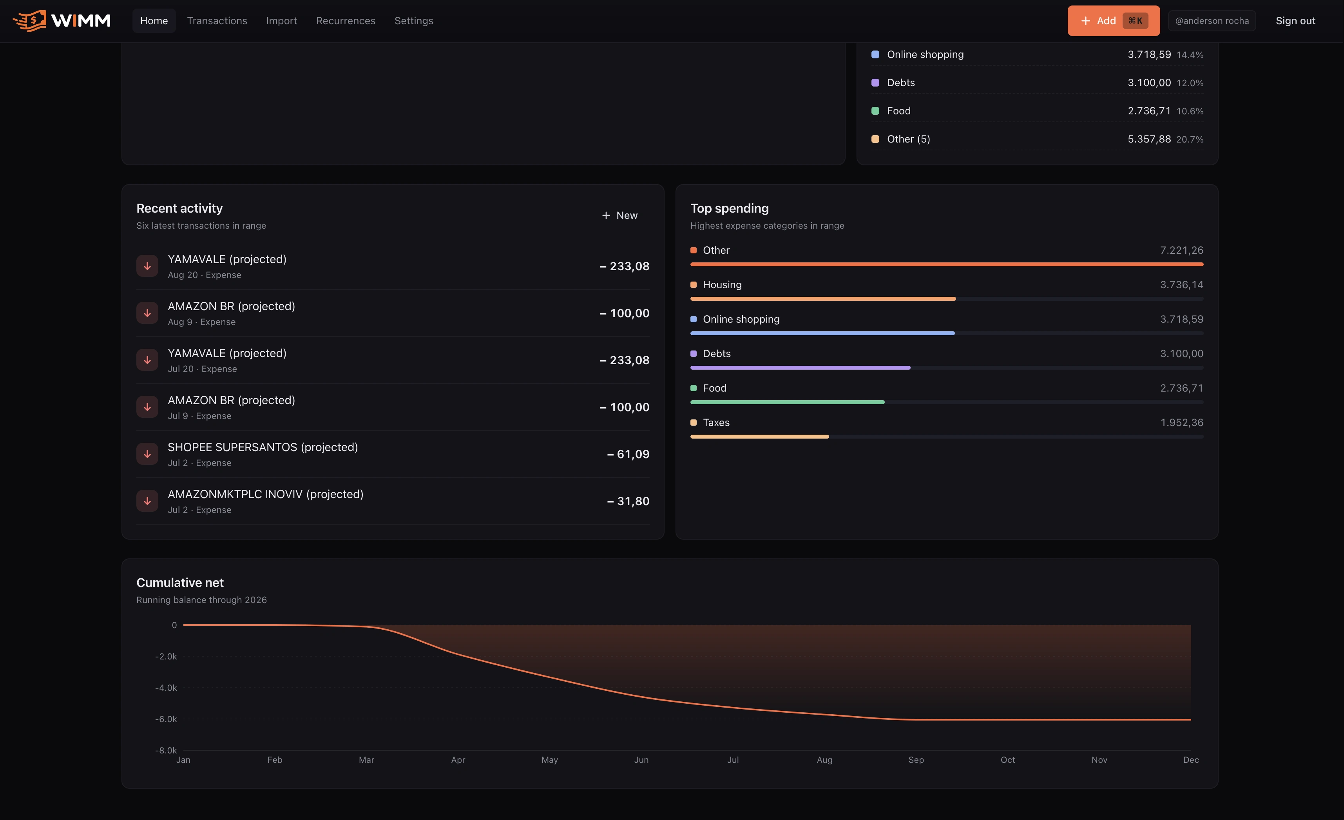This screenshot has width=1344, height=820.
Task: Go to Transactions page
Action: 217,21
